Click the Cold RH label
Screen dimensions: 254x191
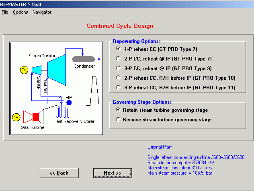click(x=38, y=82)
